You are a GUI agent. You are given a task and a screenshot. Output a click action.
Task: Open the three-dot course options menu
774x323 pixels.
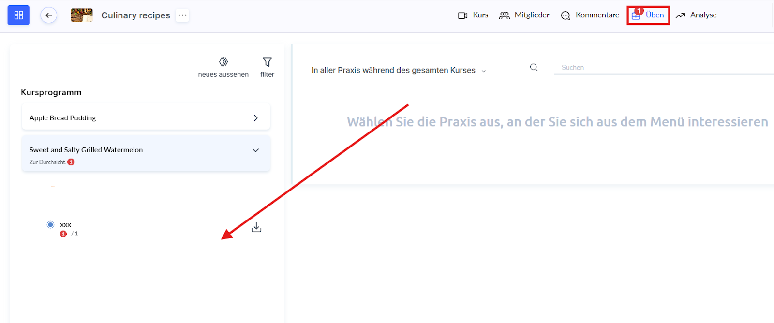182,15
